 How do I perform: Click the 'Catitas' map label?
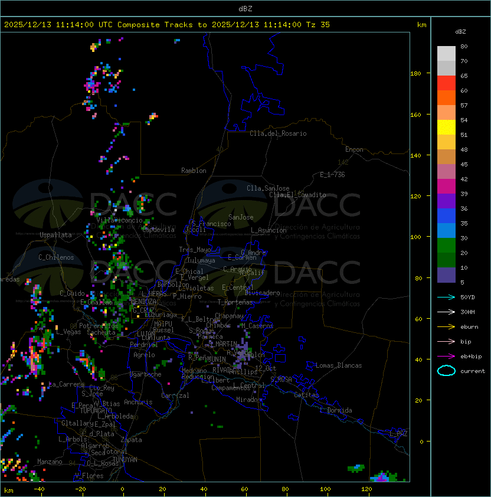pyautogui.click(x=306, y=395)
